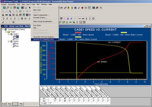The width and height of the screenshot is (152, 107).
Task: Select highlighted M1 under CASE1
Action: click(17, 37)
